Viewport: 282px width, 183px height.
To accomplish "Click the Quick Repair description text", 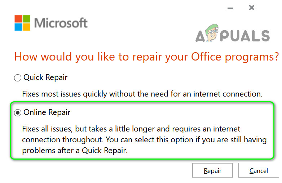I will coord(142,94).
